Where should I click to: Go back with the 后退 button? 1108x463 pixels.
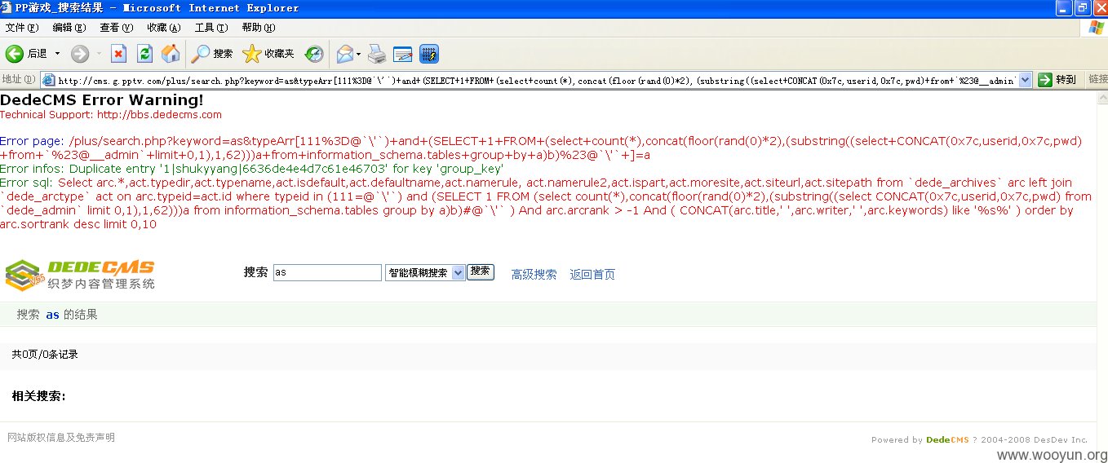(x=26, y=54)
